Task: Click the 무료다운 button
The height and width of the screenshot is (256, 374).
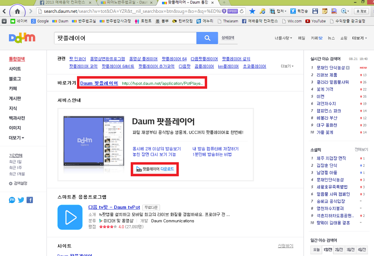Action: (x=151, y=207)
